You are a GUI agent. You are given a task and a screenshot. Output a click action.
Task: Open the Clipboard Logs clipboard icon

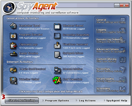point(13,45)
